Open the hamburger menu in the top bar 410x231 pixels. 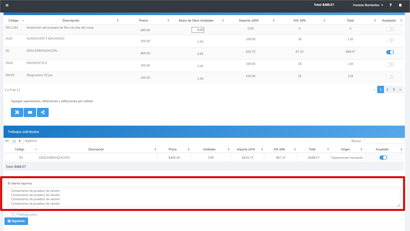click(7, 5)
